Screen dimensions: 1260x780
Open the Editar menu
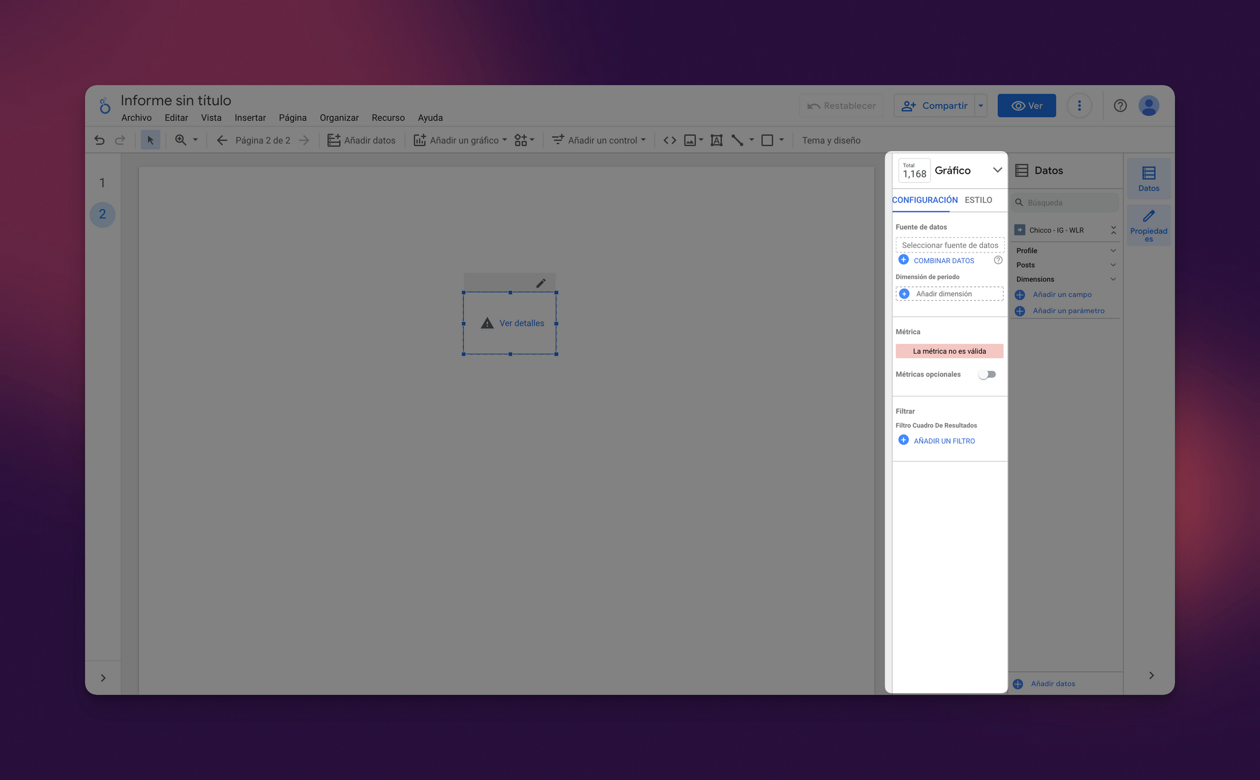(176, 118)
